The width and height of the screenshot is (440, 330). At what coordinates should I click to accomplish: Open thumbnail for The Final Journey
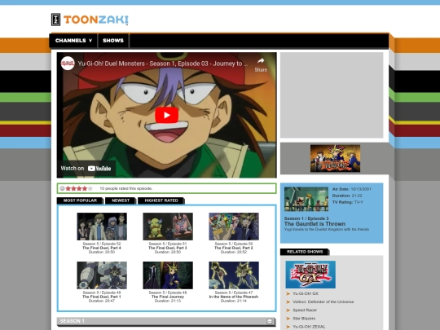tap(168, 275)
